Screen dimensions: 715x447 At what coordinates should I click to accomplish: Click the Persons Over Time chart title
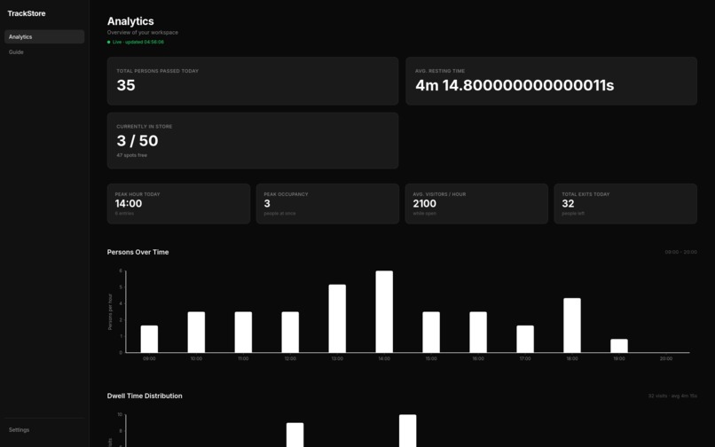pyautogui.click(x=137, y=252)
